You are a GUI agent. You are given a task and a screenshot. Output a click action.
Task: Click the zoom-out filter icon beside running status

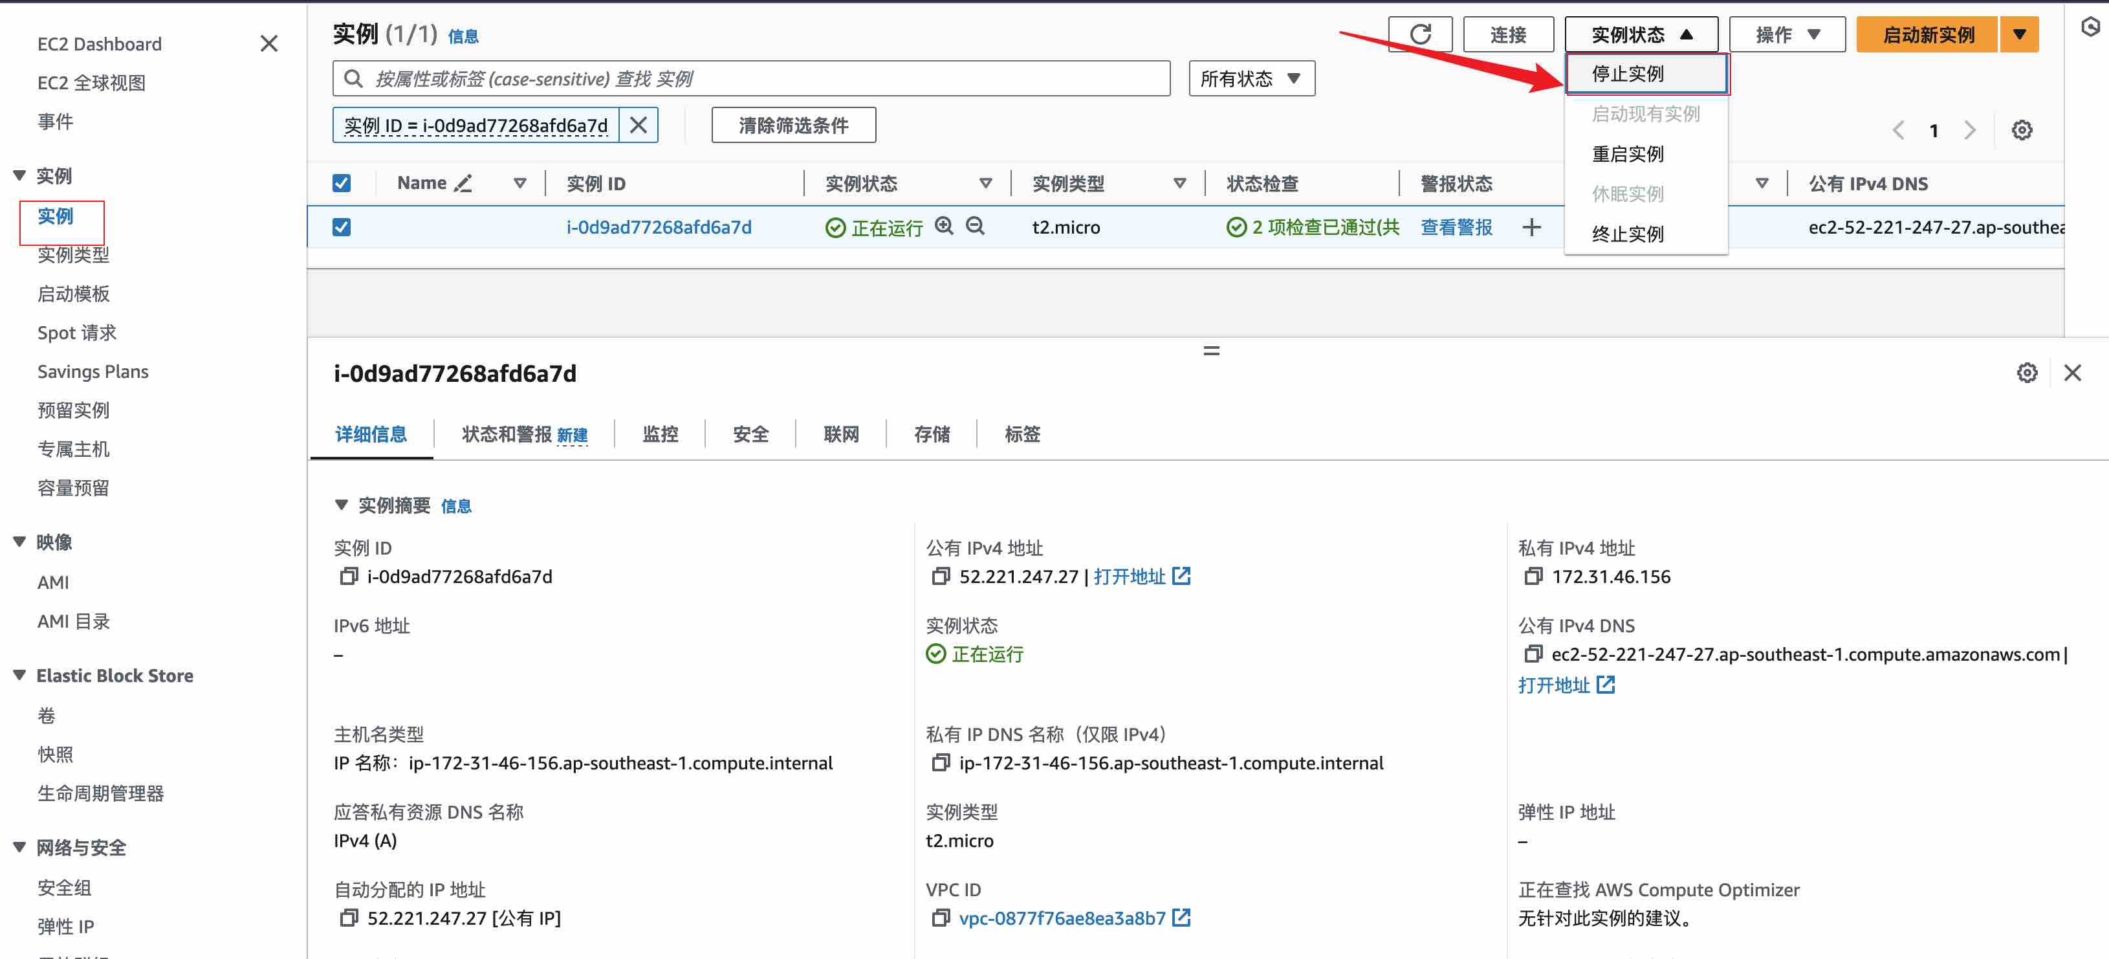click(x=974, y=226)
